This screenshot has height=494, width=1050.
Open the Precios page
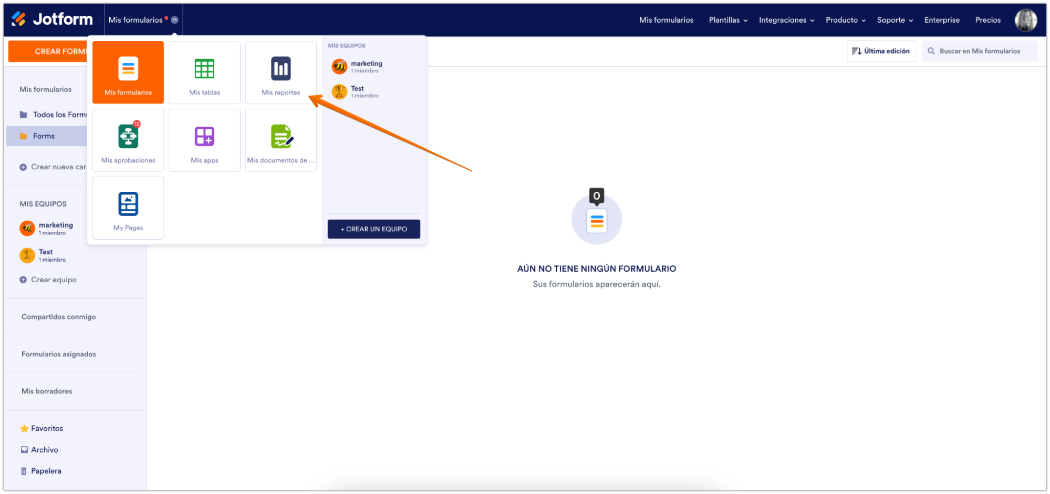[988, 20]
